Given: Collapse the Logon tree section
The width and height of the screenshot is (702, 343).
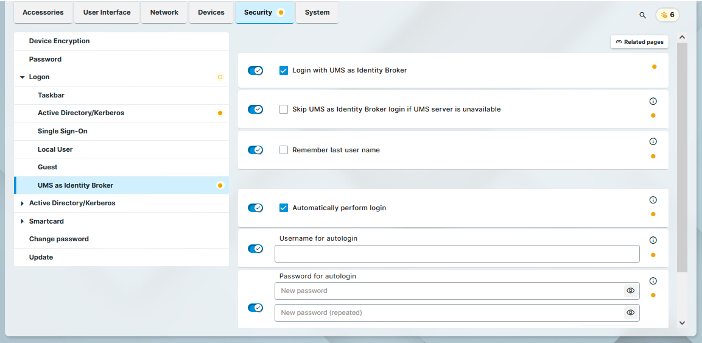Looking at the screenshot, I should [x=23, y=77].
